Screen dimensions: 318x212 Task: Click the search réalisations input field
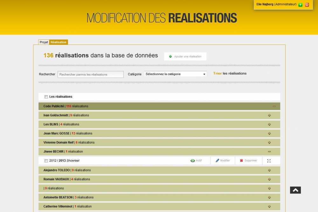click(x=90, y=74)
